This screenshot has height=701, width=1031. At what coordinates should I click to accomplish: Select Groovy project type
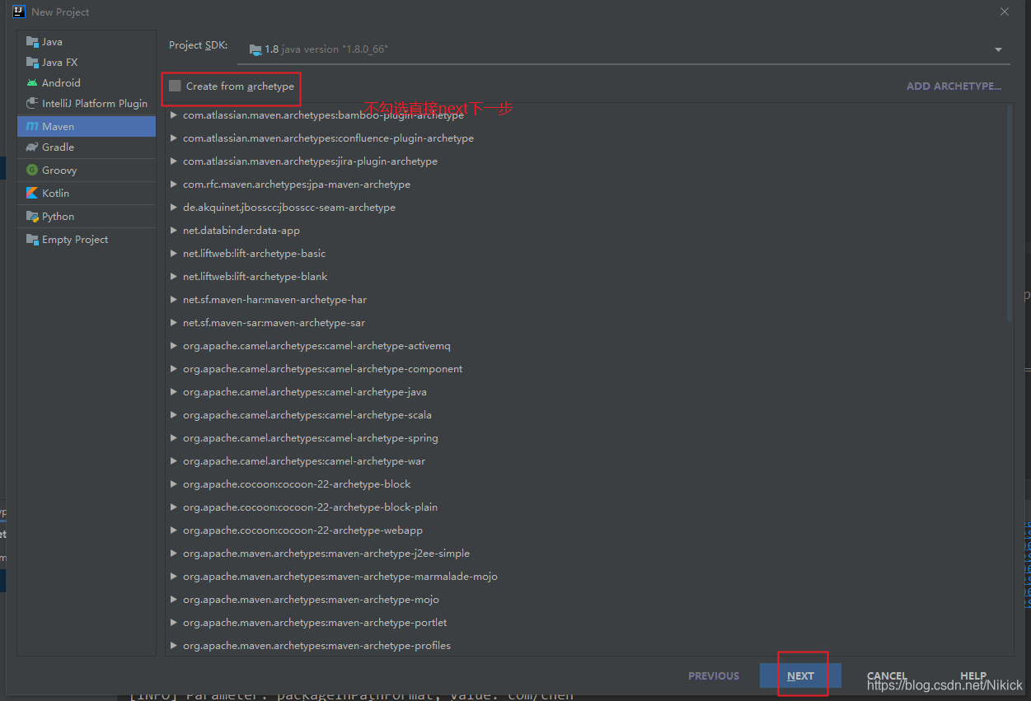(x=87, y=170)
